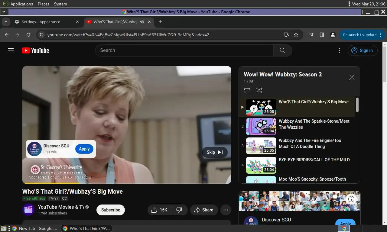This screenshot has height=232, width=387.
Task: Click the Free with ads badge
Action: point(34,198)
